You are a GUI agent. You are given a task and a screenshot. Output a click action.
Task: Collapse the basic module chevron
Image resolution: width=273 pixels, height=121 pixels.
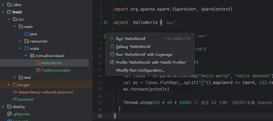click(x=3, y=12)
